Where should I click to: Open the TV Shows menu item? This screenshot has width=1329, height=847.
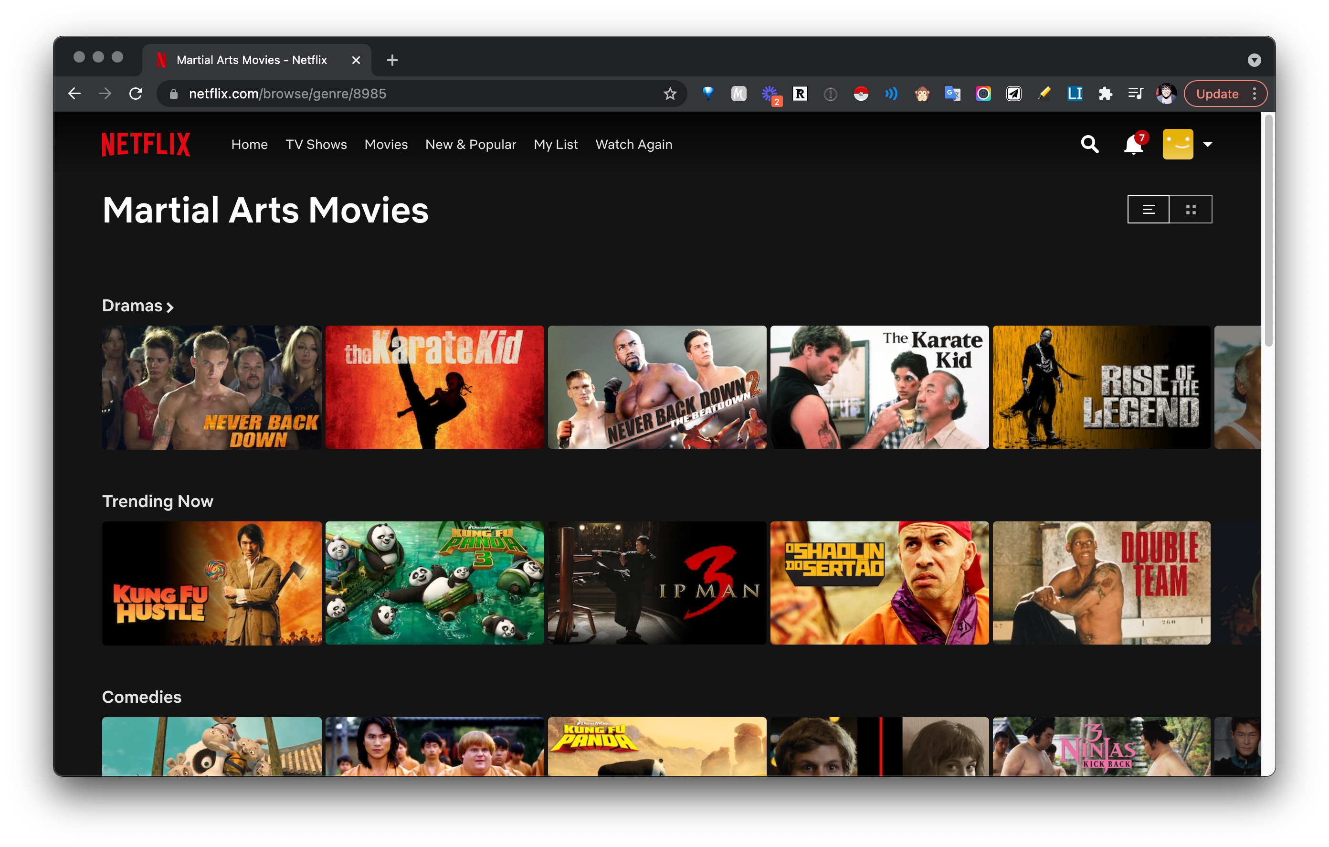315,144
